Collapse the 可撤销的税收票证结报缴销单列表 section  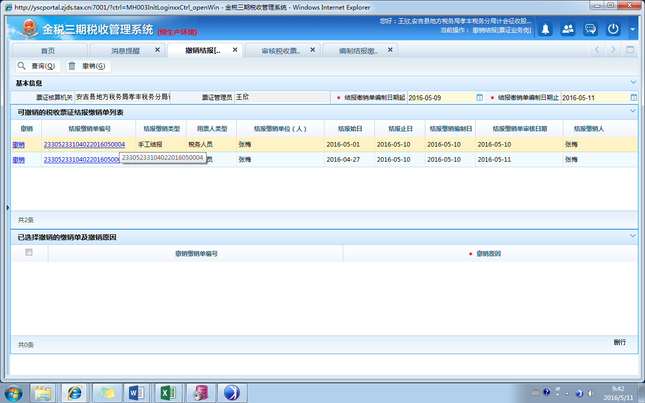coord(633,111)
